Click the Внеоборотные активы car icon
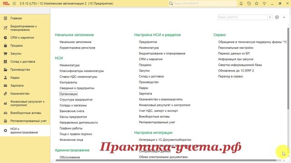Viewport: 291px width, 163px height. click(5, 113)
